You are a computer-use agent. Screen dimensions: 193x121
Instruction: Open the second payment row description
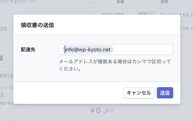click(186, 28)
